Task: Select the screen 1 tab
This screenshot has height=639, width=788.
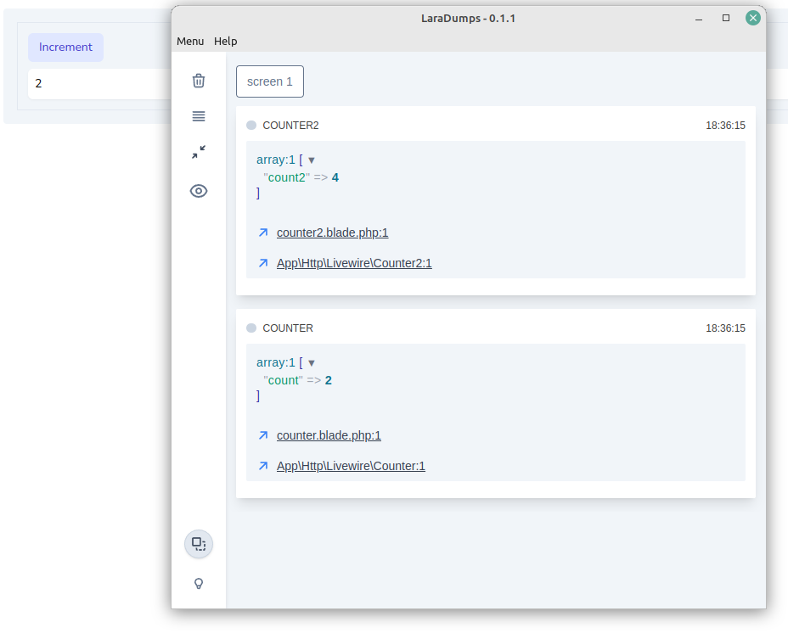Action: tap(270, 81)
